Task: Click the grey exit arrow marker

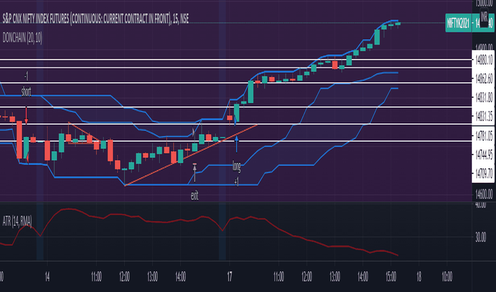Action: click(x=195, y=173)
